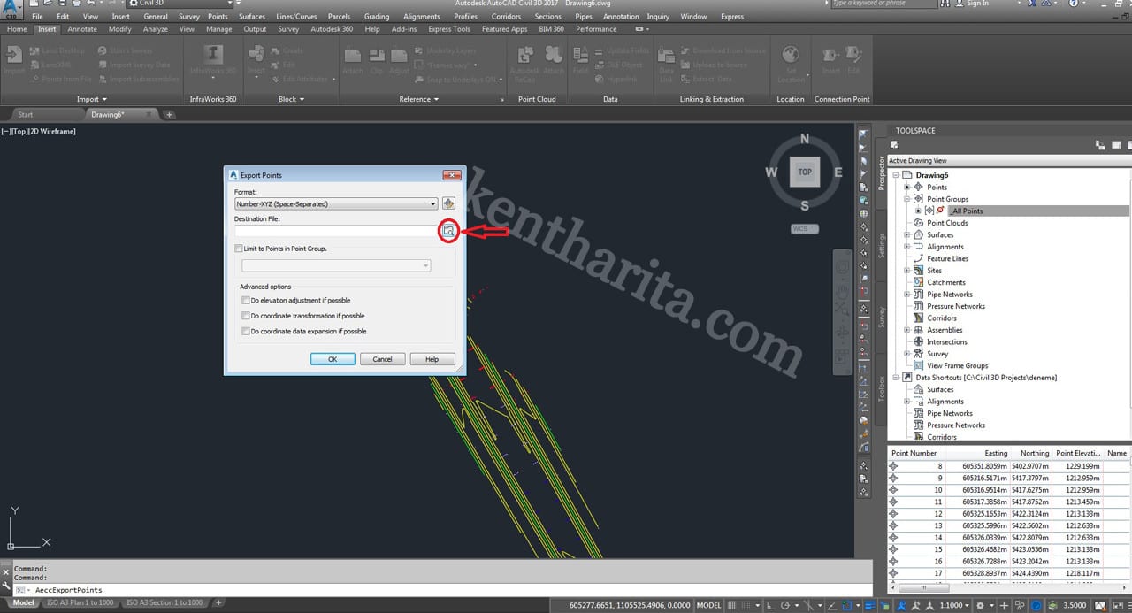Click the Assemblies icon in Prospector
Image resolution: width=1132 pixels, height=613 pixels.
pyautogui.click(x=919, y=330)
